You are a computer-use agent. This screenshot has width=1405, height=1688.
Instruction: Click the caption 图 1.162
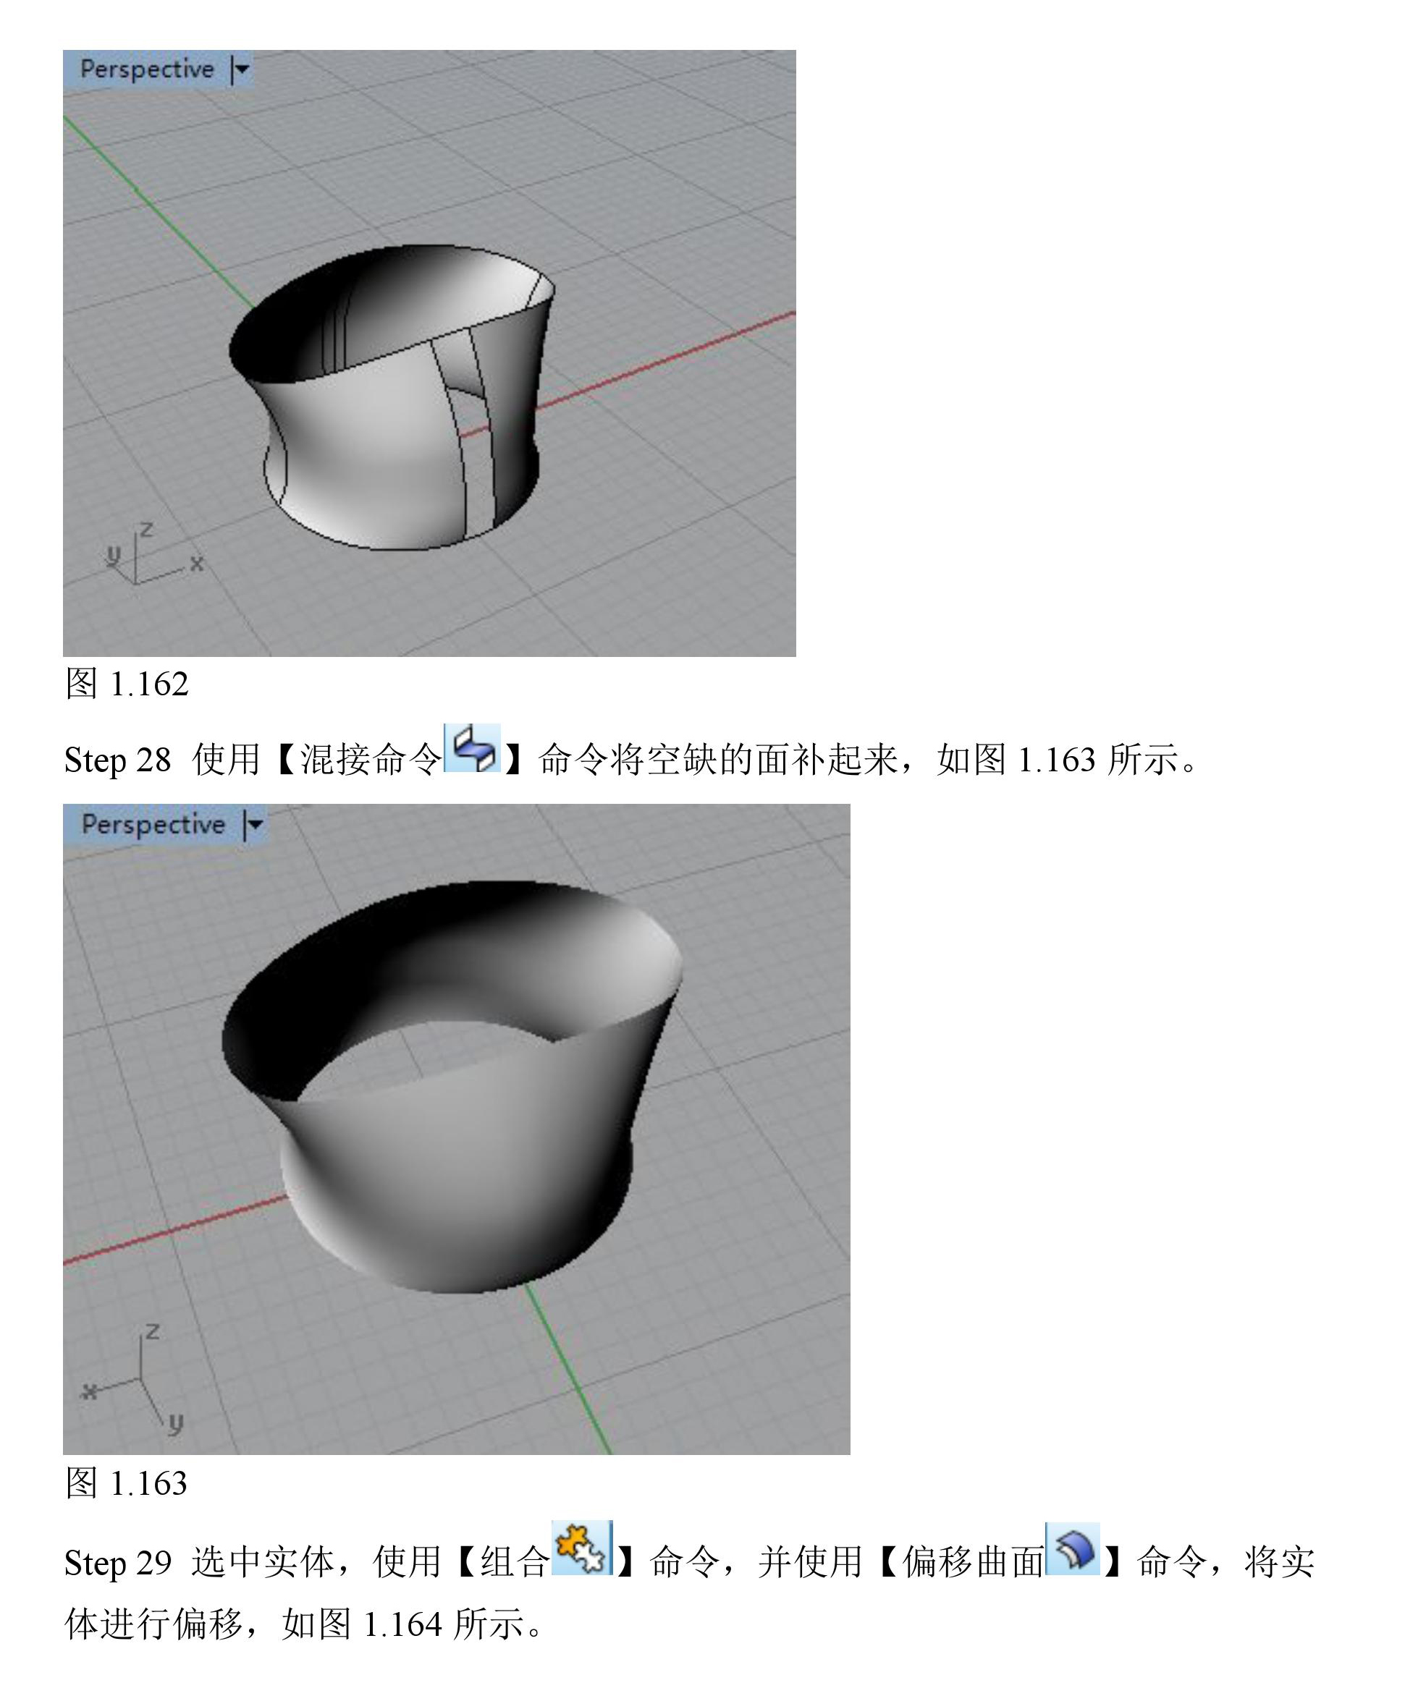127,684
